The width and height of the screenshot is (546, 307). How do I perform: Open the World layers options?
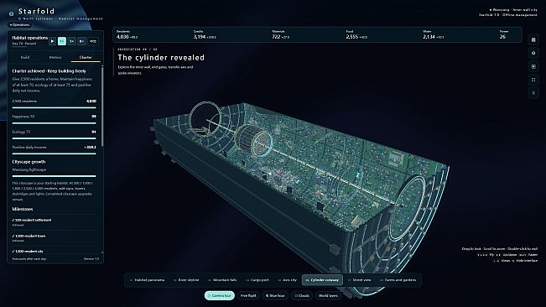click(x=328, y=295)
